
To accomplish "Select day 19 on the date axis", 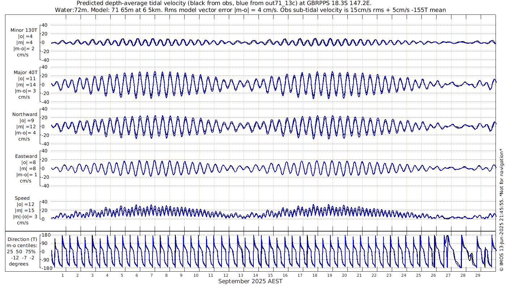I will (329, 275).
